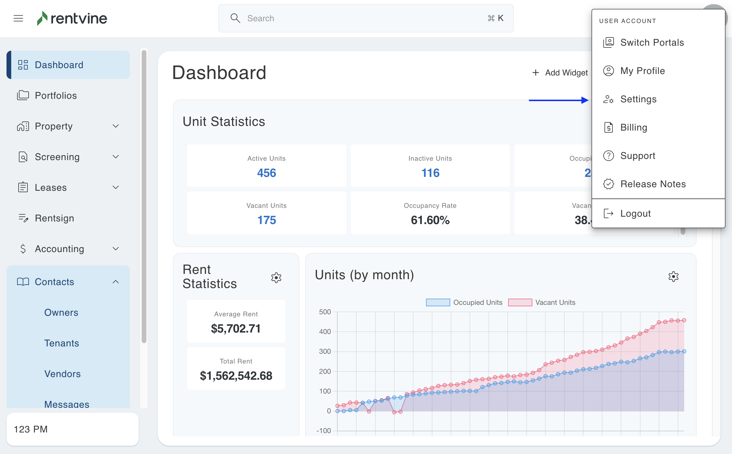732x454 pixels.
Task: Expand the Screening section chevron
Action: click(x=116, y=157)
